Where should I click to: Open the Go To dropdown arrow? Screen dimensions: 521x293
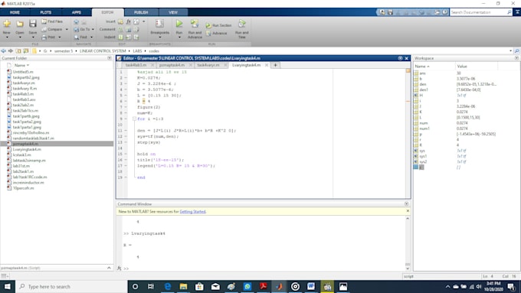click(x=93, y=29)
